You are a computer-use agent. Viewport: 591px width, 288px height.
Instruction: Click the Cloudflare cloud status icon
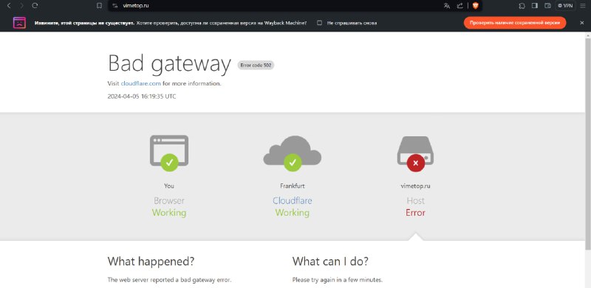(292, 153)
